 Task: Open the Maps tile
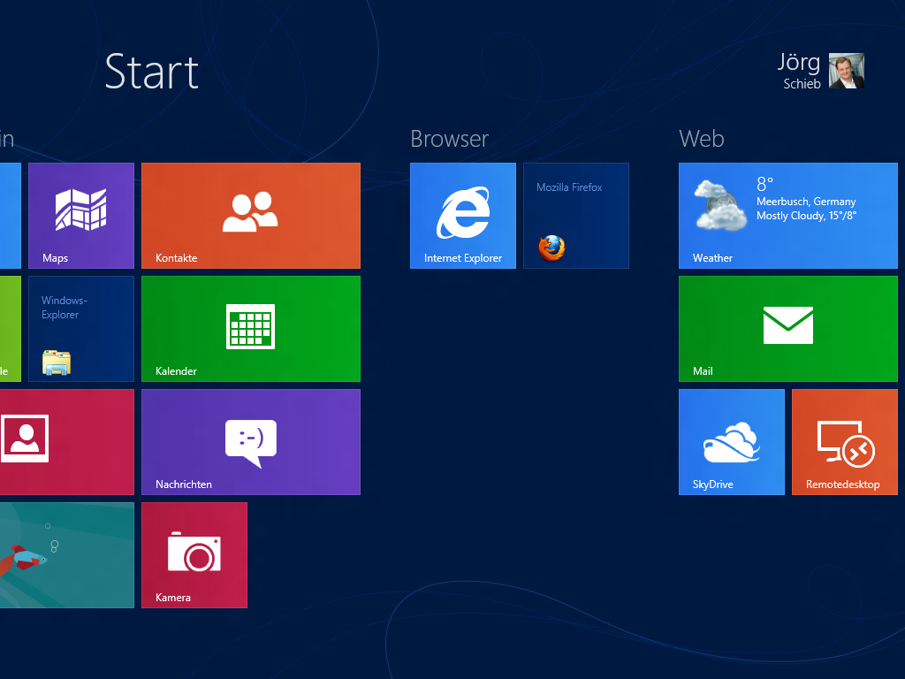81,216
